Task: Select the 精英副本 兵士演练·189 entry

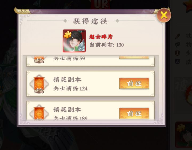Action: pyautogui.click(x=90, y=111)
